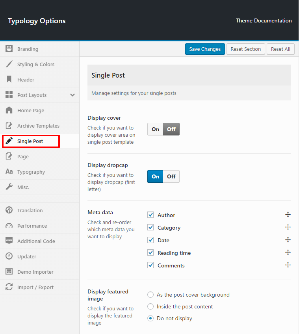Image resolution: width=299 pixels, height=334 pixels.
Task: Click the Header bookmark icon
Action: (9, 80)
